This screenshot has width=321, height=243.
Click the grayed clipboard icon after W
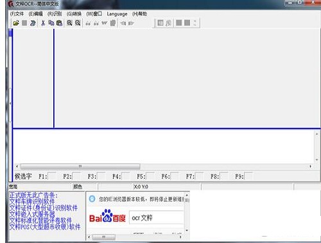click(113, 23)
